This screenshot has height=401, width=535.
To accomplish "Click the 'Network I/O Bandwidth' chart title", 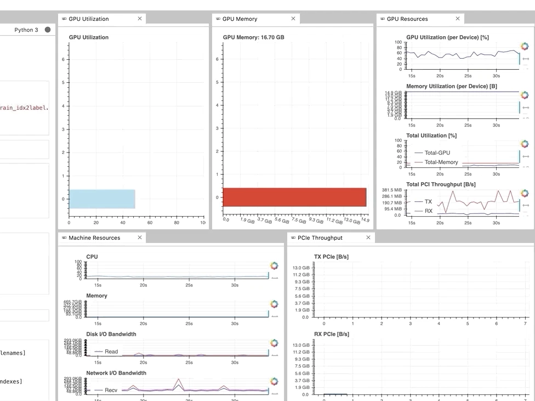I will point(116,373).
